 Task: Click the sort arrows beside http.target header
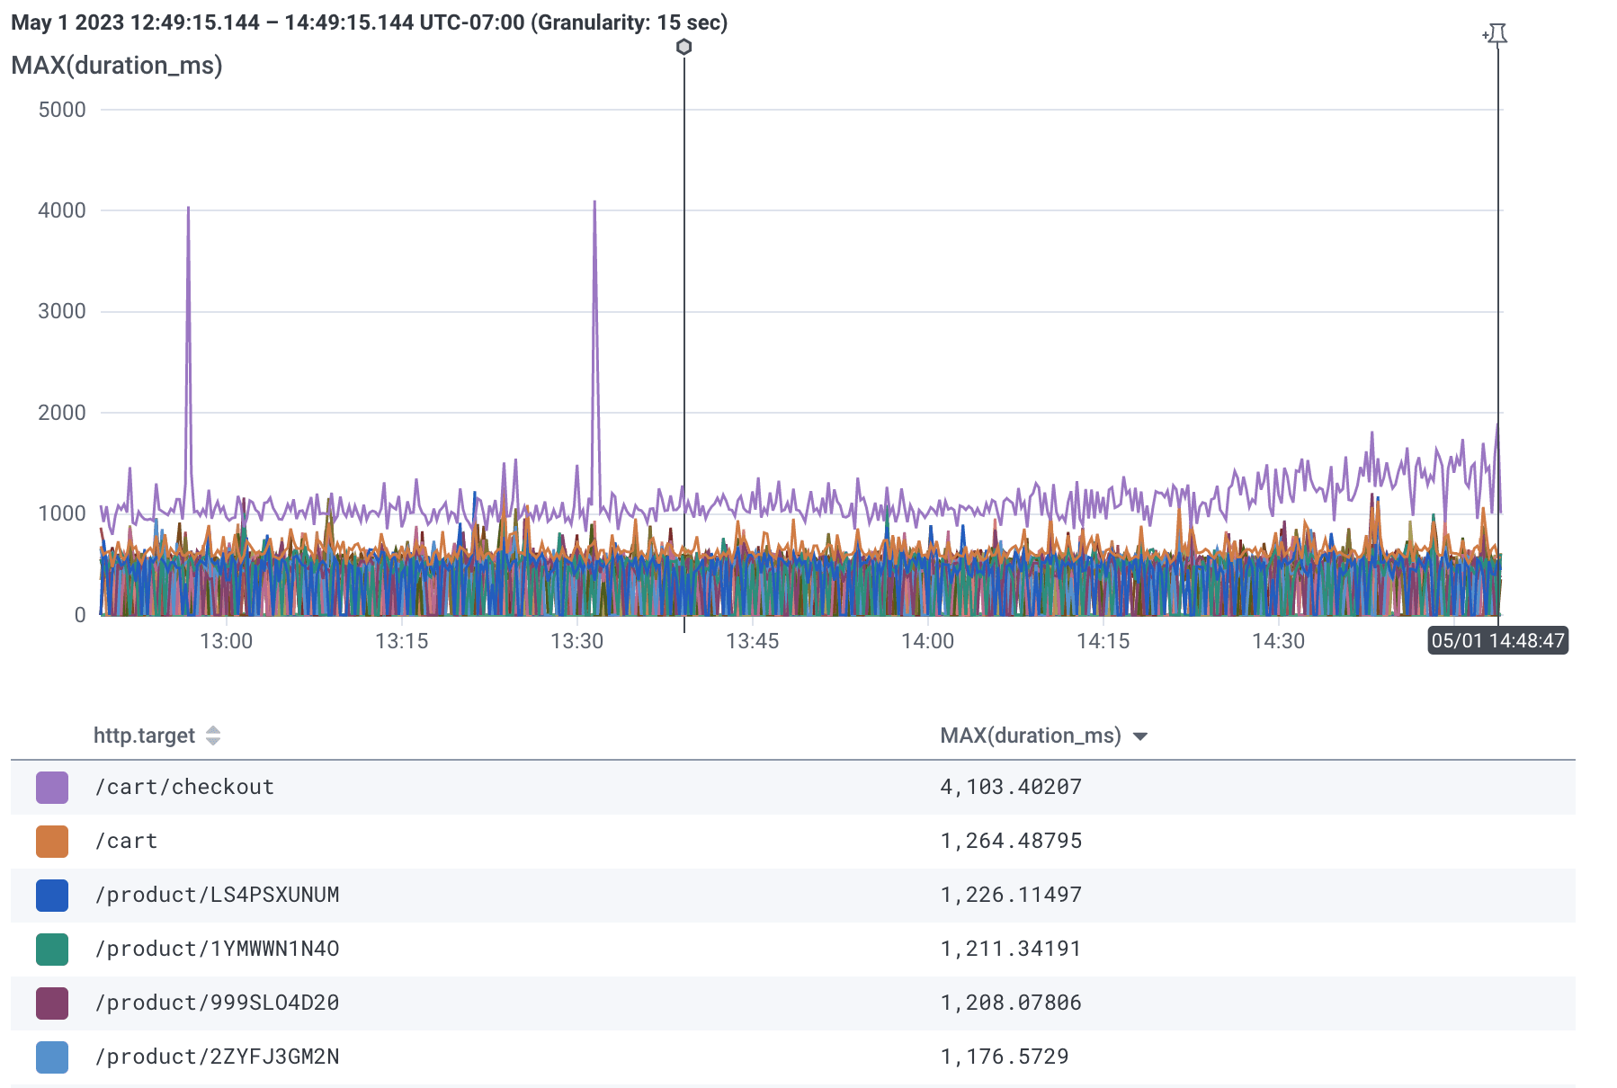click(213, 735)
